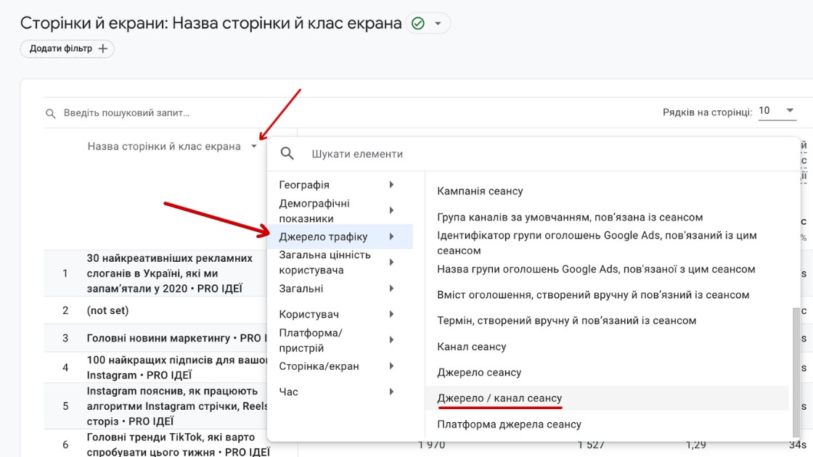Click the arrow next to Джерело трафіку
Screen dimensions: 813x457
pos(391,236)
